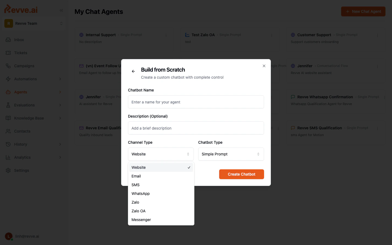Select the Knowledge Base icon
This screenshot has height=245, width=392.
(8, 118)
